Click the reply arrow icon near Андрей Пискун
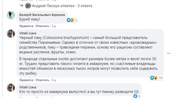Viewport: 174px width, 100px height. coord(21,5)
